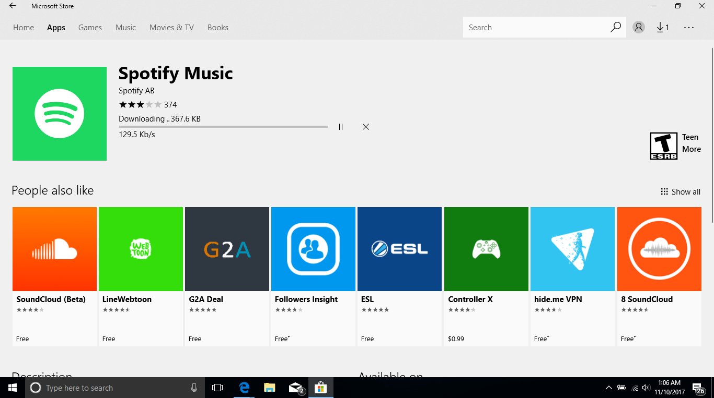This screenshot has width=714, height=398.
Task: Open the Windows Start menu
Action: [13, 388]
